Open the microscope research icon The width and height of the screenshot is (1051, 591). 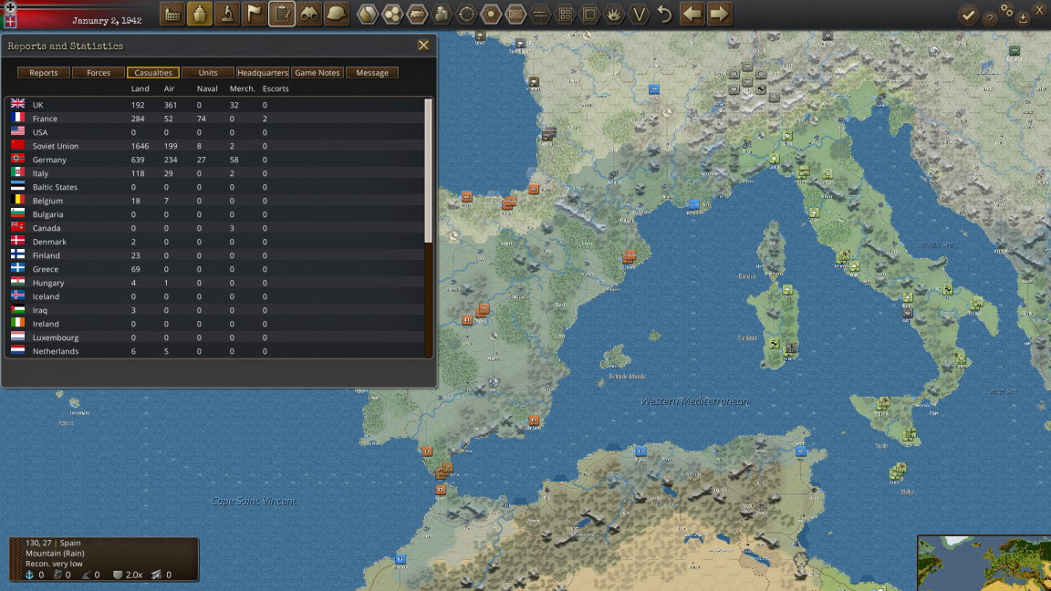[226, 14]
